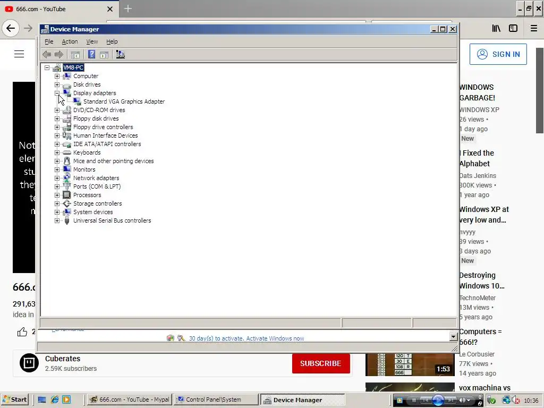
Task: Expand the Keyboards node
Action: (x=57, y=152)
